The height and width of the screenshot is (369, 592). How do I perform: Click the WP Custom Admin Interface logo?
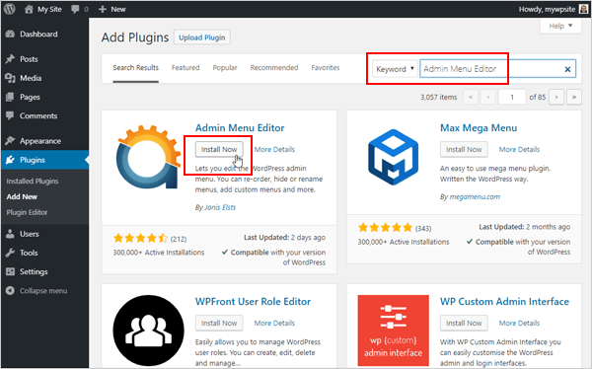click(393, 331)
